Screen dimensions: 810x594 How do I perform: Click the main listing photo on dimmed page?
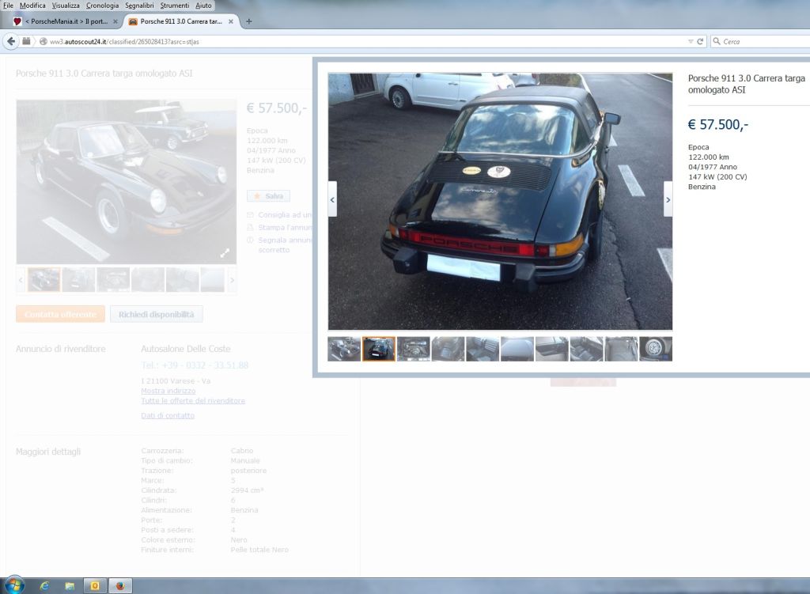coord(126,182)
